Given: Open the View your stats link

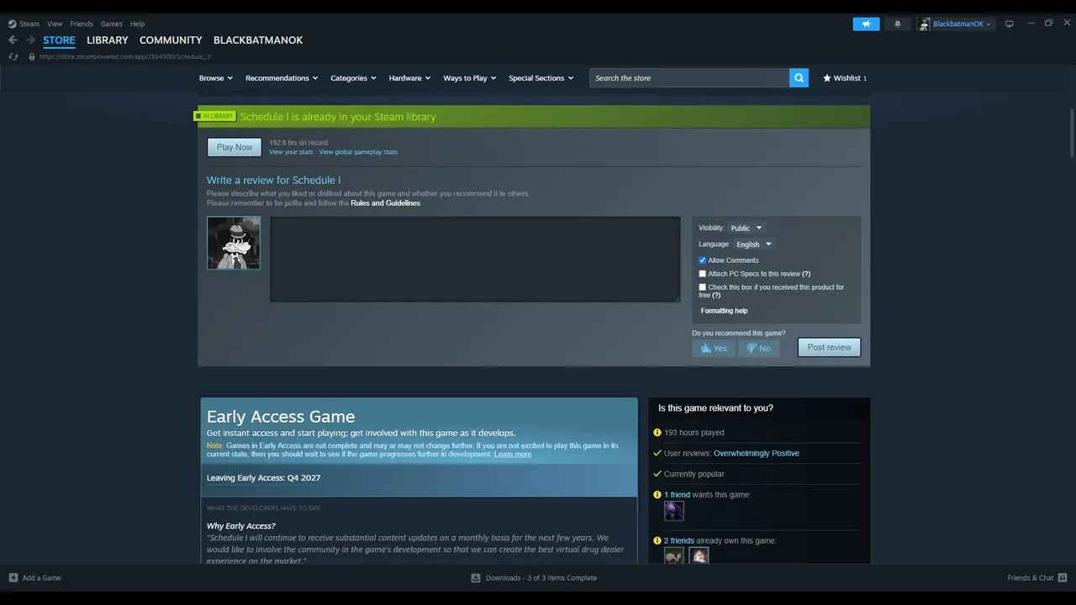Looking at the screenshot, I should [x=291, y=152].
